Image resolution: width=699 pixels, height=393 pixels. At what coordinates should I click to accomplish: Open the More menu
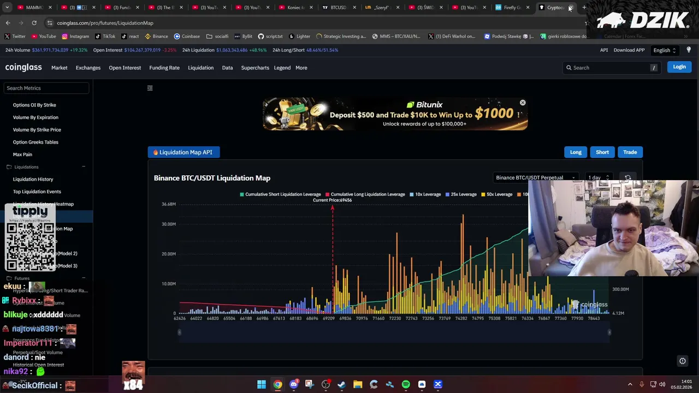tap(301, 68)
